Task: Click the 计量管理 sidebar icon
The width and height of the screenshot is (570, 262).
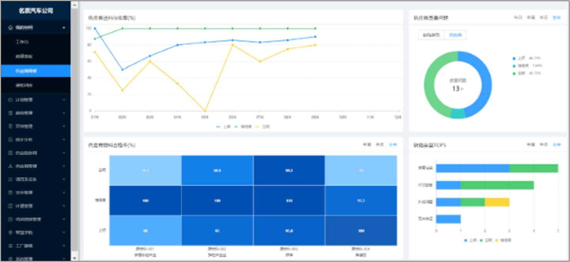Action: (x=11, y=206)
